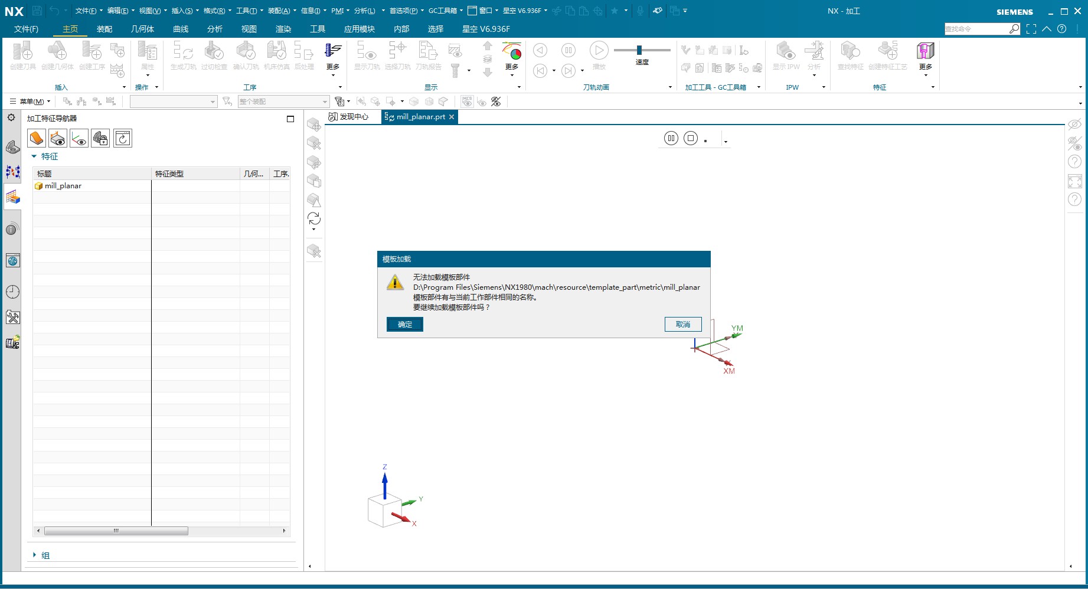
Task: Click the 特征类型 column header
Action: click(x=195, y=174)
